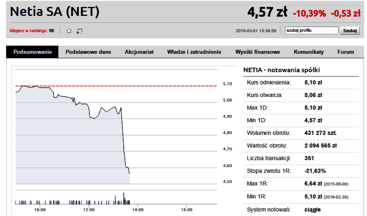Click the Szukaj search button
This screenshot has height=216, width=367.
click(x=350, y=31)
